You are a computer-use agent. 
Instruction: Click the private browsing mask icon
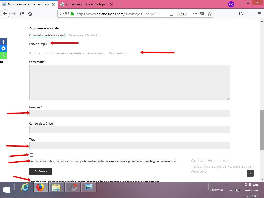[231, 4]
